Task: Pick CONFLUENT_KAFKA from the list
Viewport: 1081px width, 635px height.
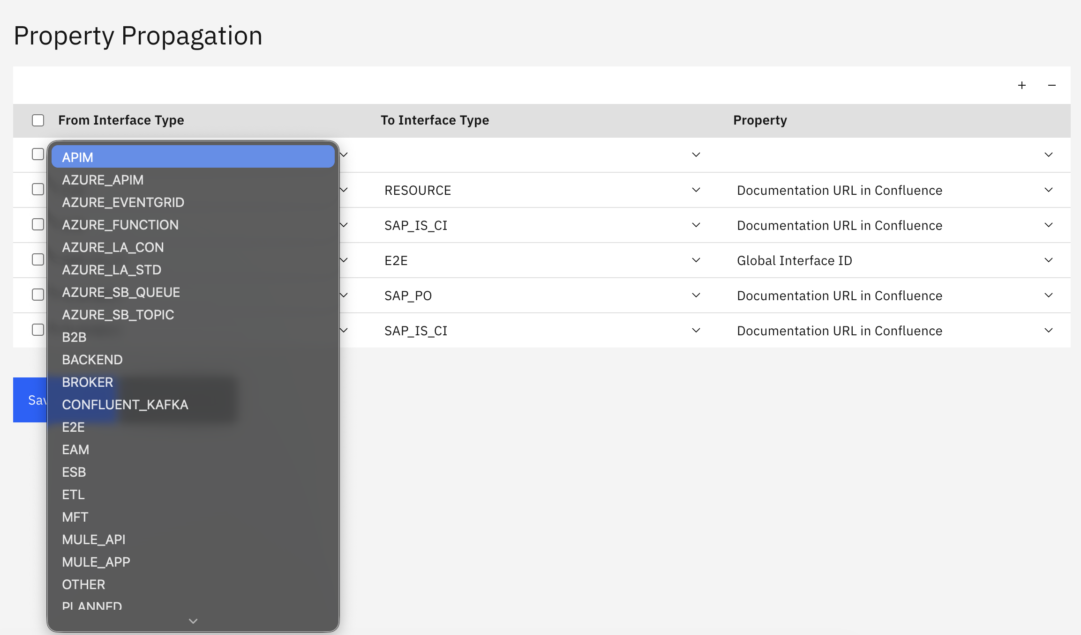Action: click(x=193, y=404)
